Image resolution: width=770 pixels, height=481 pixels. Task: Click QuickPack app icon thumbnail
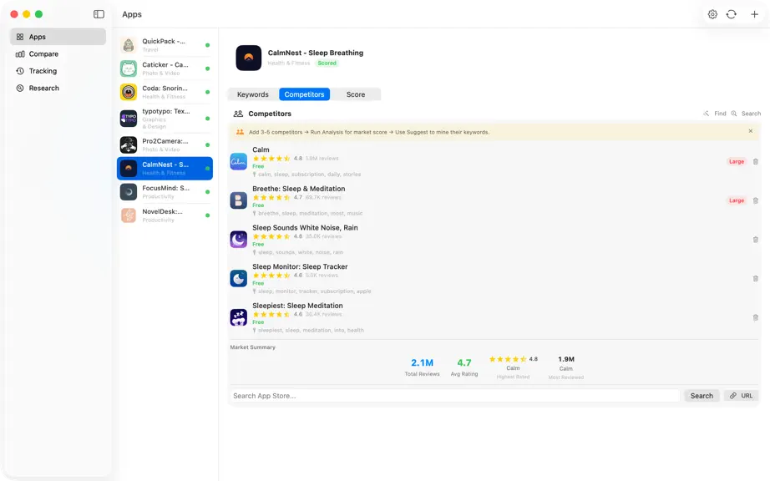click(129, 45)
